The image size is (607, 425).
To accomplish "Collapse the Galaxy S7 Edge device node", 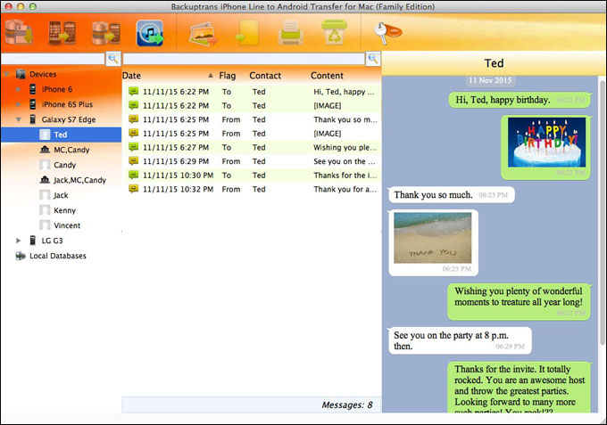I will 18,119.
